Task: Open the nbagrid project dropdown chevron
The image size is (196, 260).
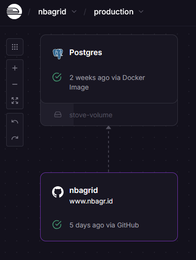Action: pyautogui.click(x=74, y=11)
